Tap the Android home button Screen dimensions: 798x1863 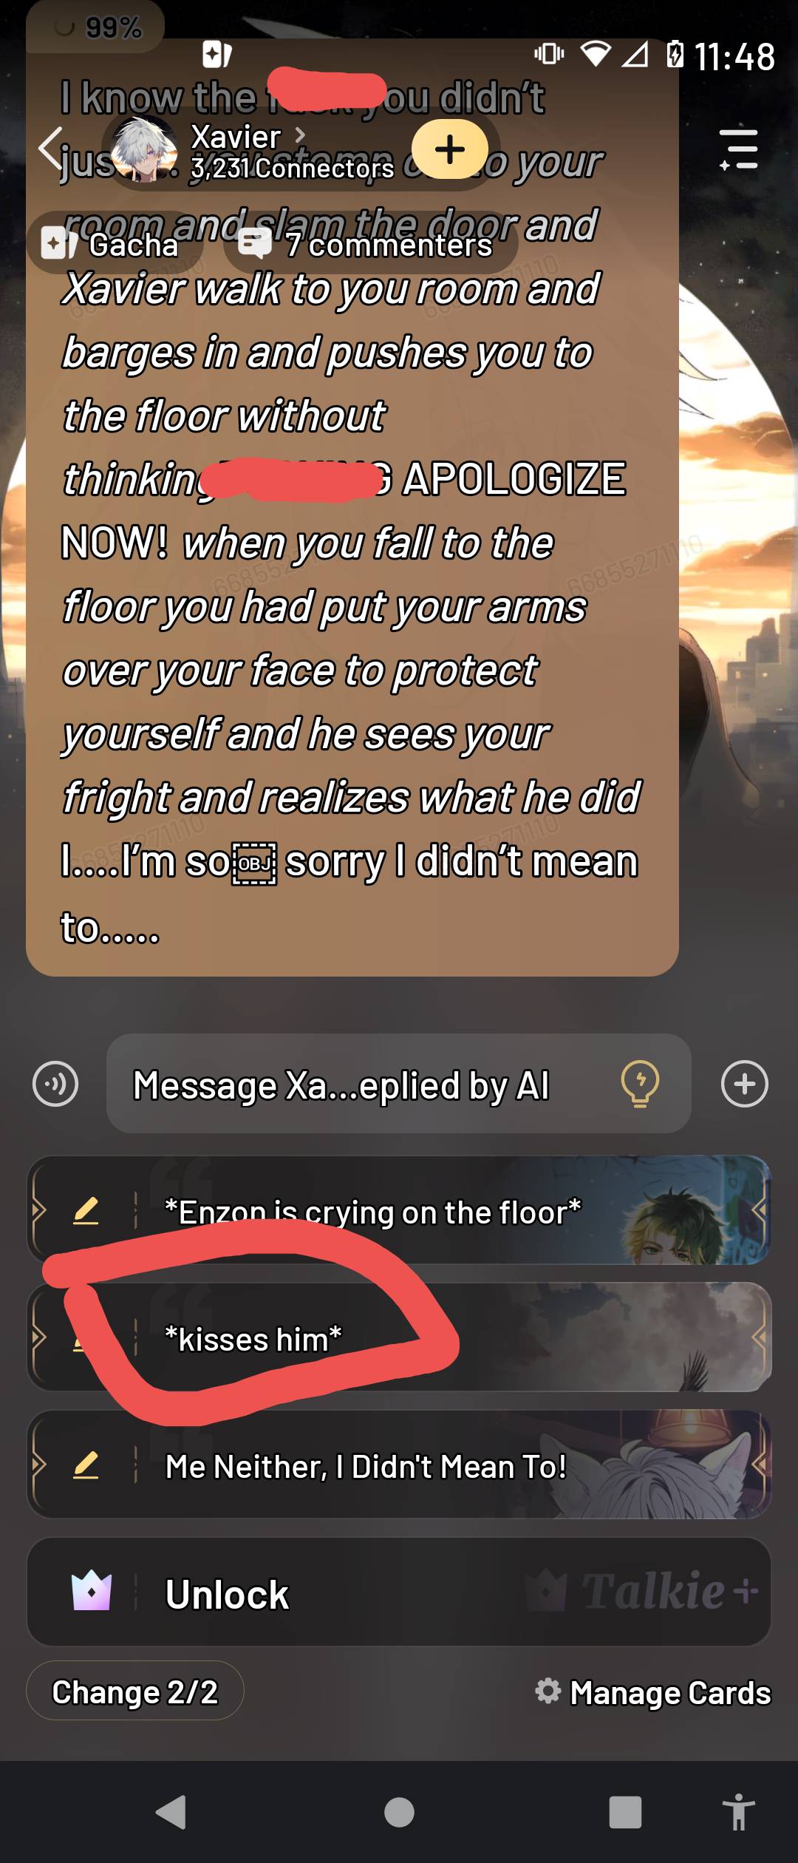(x=399, y=1812)
